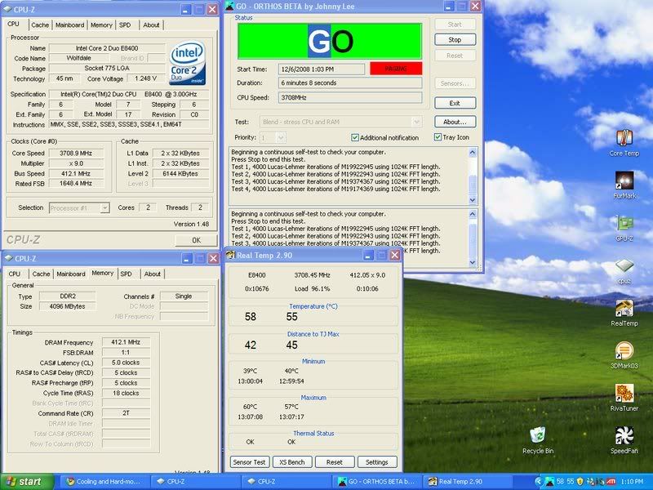Open the SpeedFan desktop icon
This screenshot has width=653, height=490.
(x=624, y=435)
